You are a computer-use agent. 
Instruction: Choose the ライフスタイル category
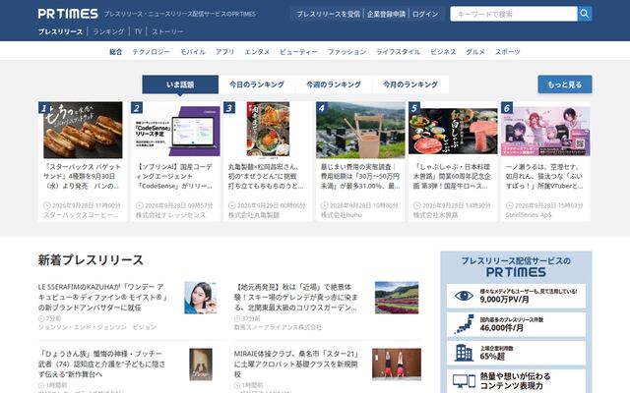398,52
